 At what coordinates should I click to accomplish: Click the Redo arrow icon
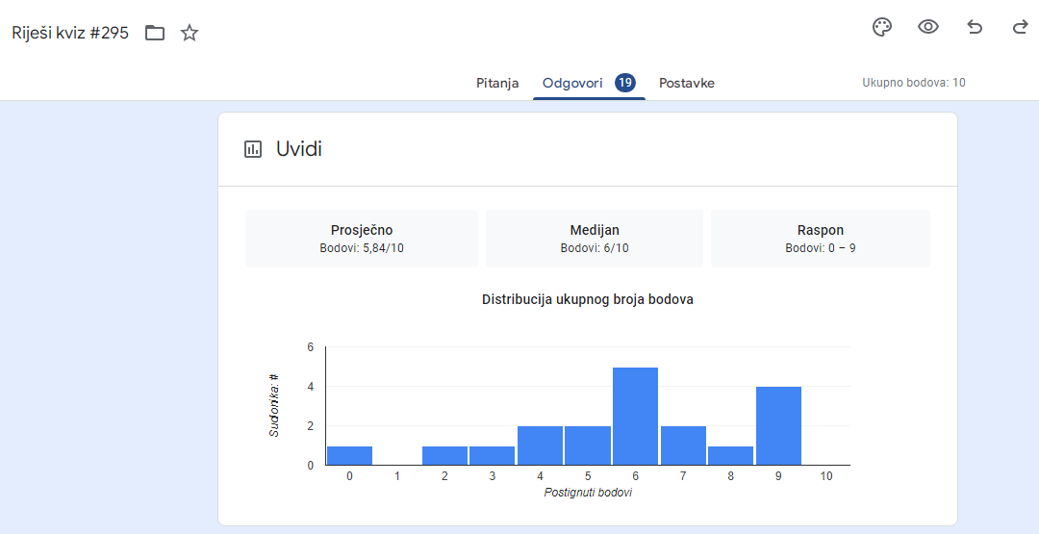point(1021,27)
